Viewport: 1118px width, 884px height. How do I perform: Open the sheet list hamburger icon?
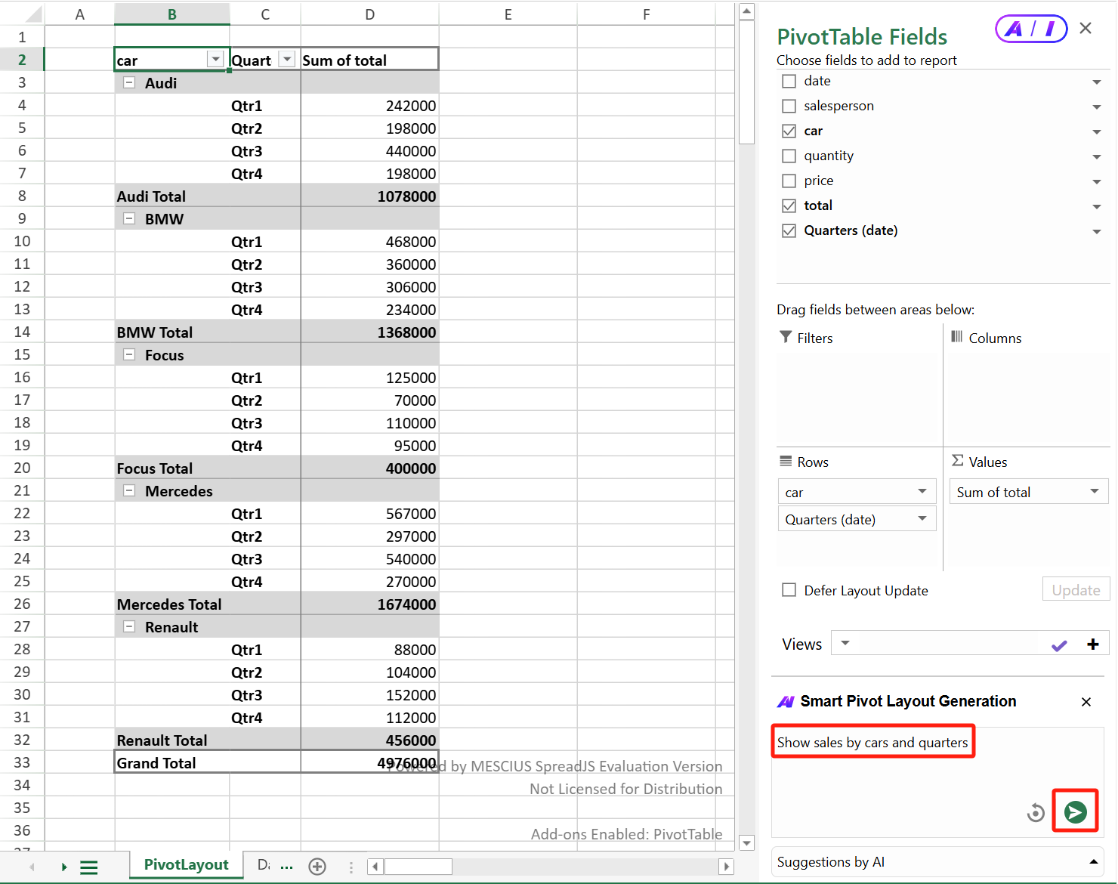click(89, 867)
